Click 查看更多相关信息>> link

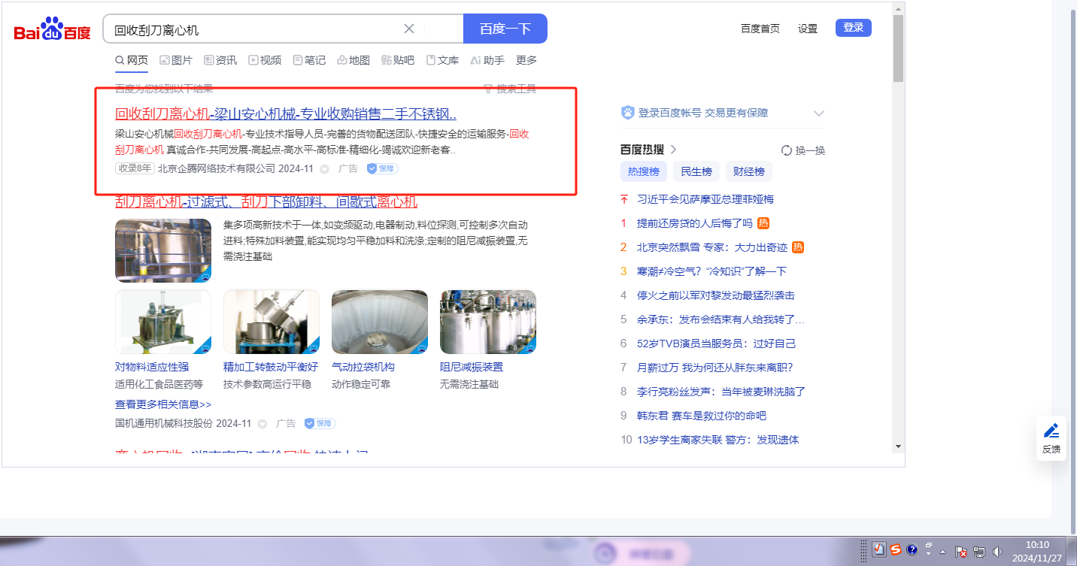163,404
